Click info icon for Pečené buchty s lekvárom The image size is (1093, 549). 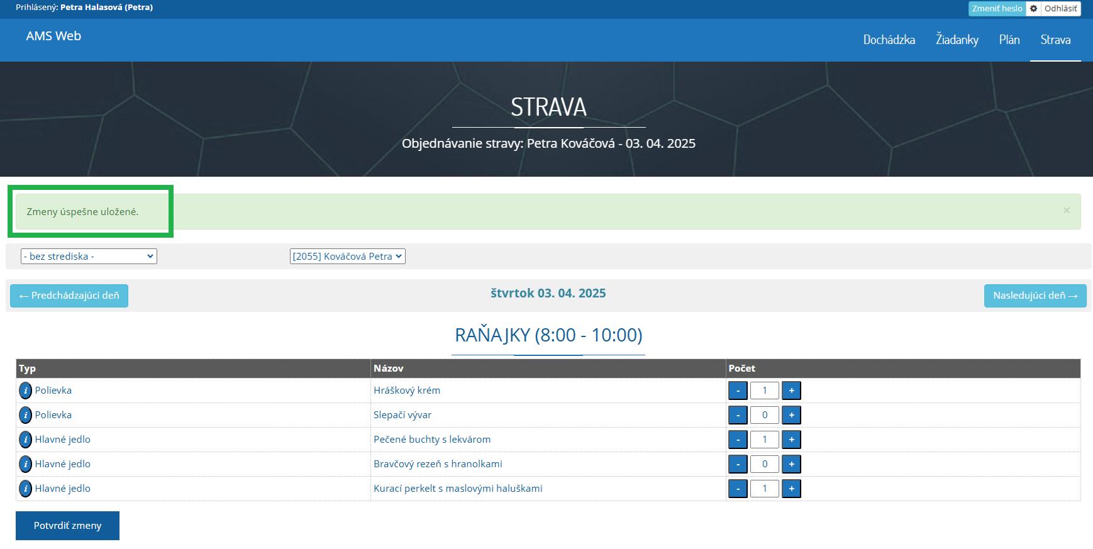click(x=25, y=440)
